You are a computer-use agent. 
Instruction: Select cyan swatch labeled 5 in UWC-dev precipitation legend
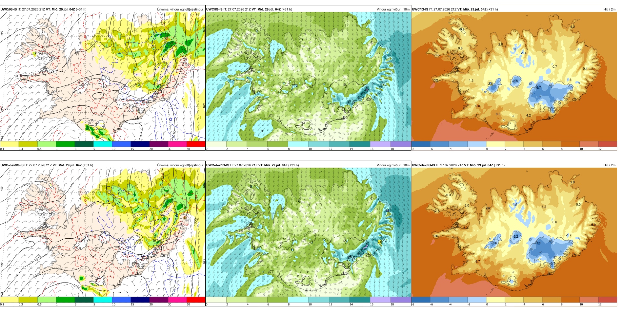103,299
